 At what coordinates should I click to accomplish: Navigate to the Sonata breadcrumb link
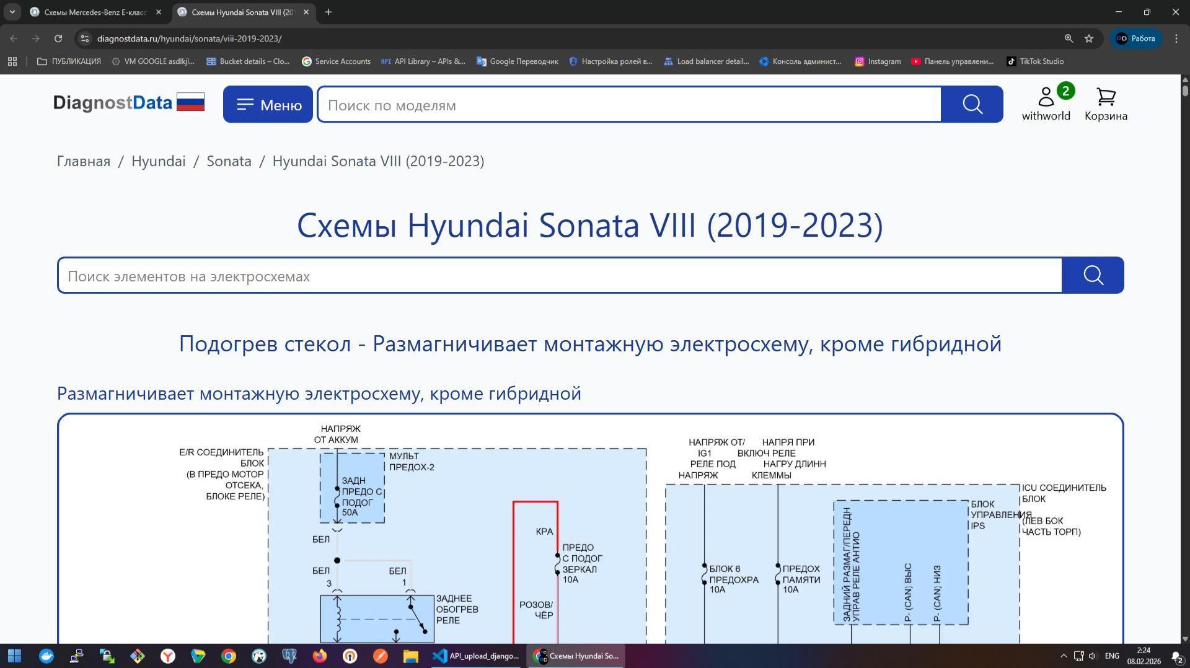(x=228, y=160)
